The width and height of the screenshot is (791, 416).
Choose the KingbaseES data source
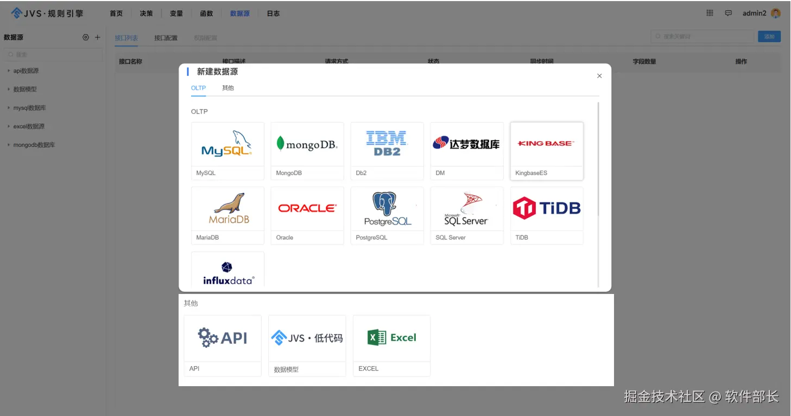547,151
